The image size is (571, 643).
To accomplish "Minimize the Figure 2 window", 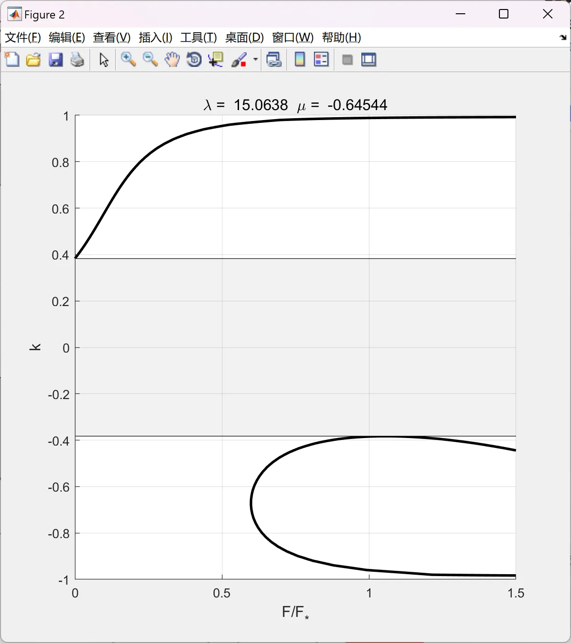I will coord(460,14).
